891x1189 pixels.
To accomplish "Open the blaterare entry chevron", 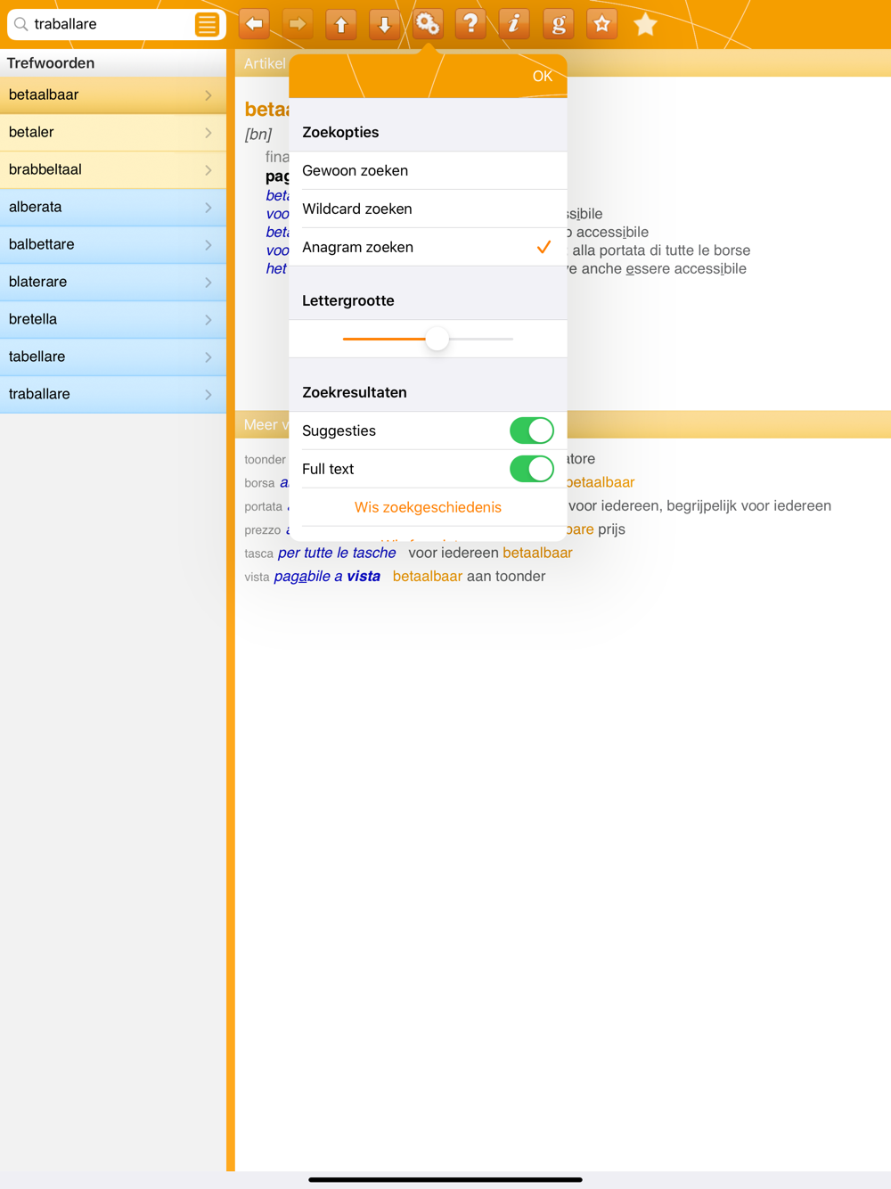I will pyautogui.click(x=208, y=283).
